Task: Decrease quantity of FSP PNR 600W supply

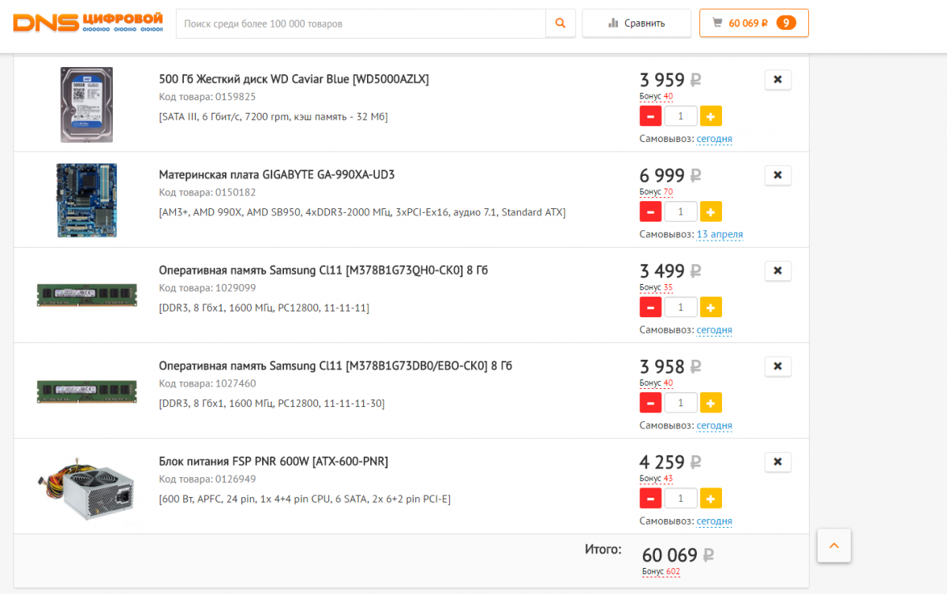Action: coord(650,499)
